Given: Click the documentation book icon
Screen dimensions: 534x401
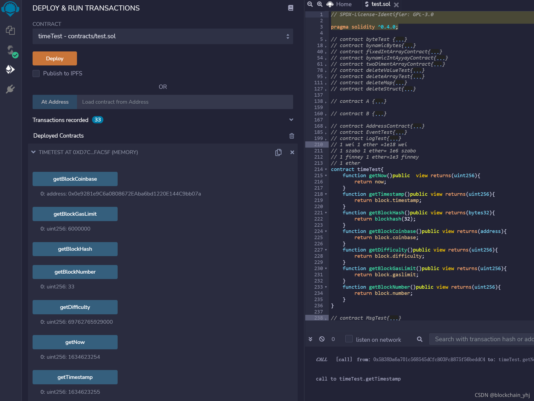Looking at the screenshot, I should click(290, 8).
